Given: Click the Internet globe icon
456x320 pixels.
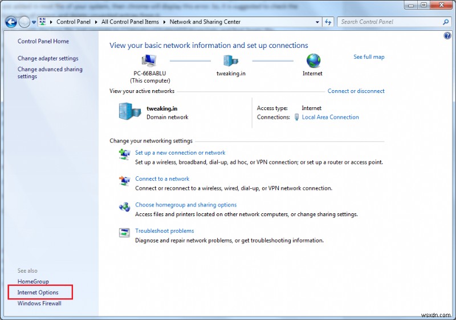Looking at the screenshot, I should point(313,60).
